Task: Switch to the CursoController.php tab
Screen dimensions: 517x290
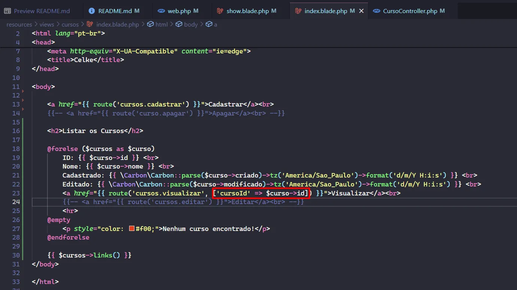Action: (410, 11)
